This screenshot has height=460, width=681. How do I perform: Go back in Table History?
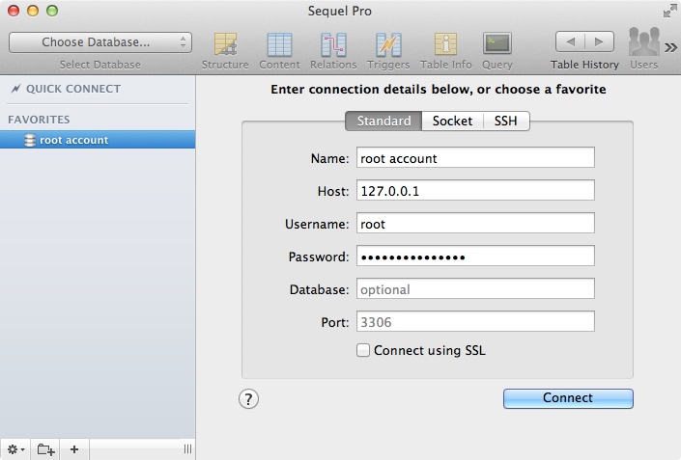pyautogui.click(x=570, y=41)
